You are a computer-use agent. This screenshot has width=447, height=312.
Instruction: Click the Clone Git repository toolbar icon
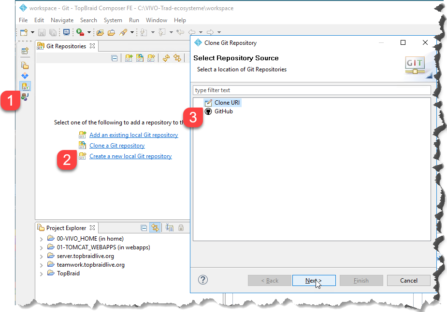140,58
